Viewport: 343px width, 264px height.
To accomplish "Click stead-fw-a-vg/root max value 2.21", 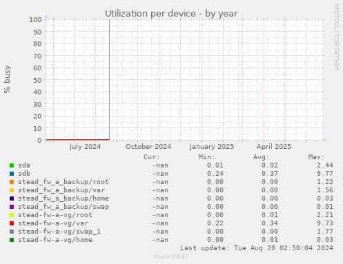I will coord(325,215).
